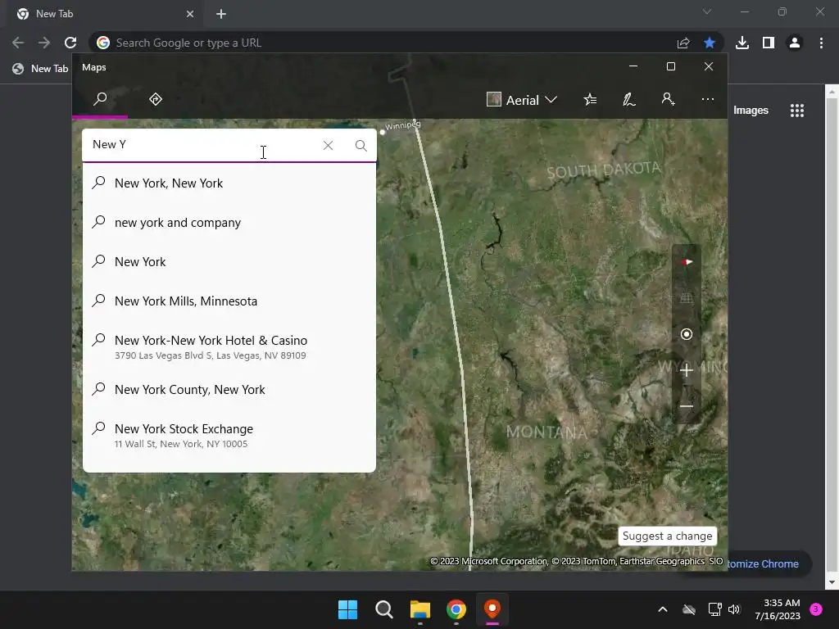
Task: Choose the plain New York suggestion
Action: pyautogui.click(x=229, y=262)
